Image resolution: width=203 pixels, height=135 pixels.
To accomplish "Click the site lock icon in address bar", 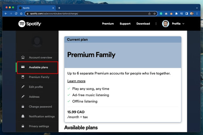I will click(x=27, y=14).
